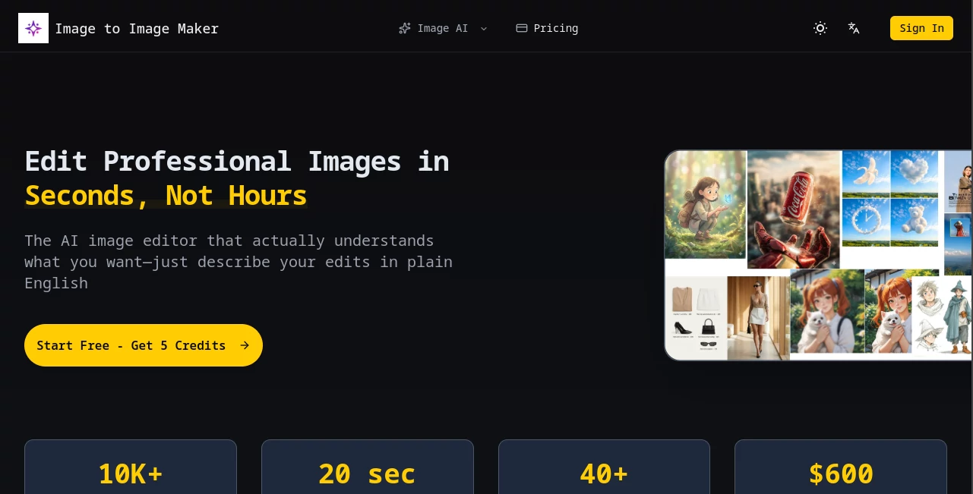Screen dimensions: 973x494
Task: Click the Coca-Cola can image in the collage
Action: (x=793, y=209)
